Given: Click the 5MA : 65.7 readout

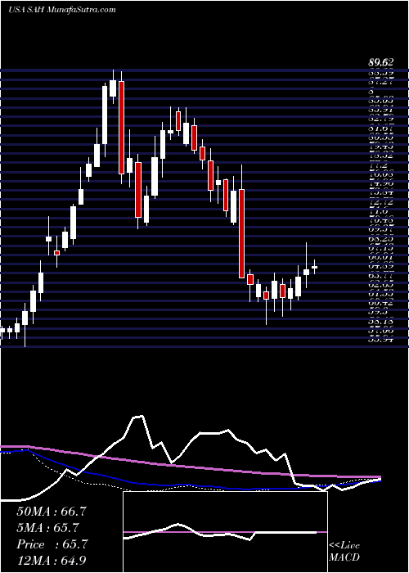Looking at the screenshot, I should point(47,528).
